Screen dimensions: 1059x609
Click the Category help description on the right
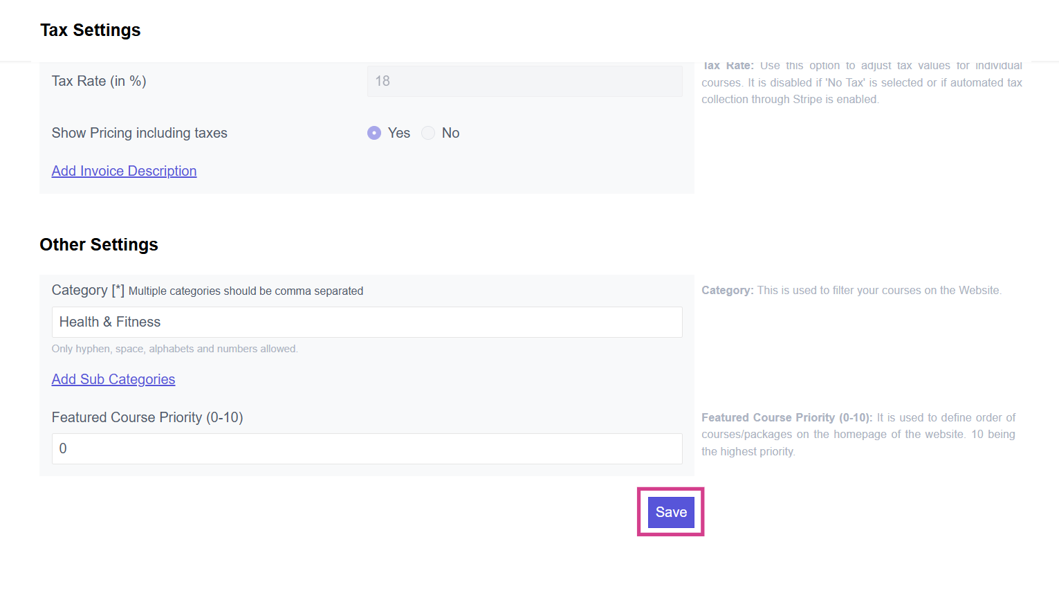(851, 291)
